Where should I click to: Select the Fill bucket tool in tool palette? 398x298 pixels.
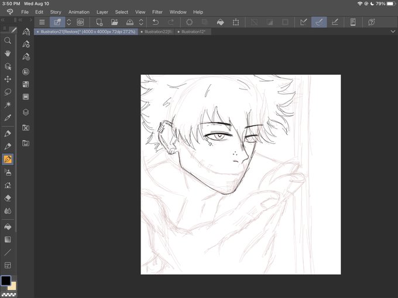point(8,227)
